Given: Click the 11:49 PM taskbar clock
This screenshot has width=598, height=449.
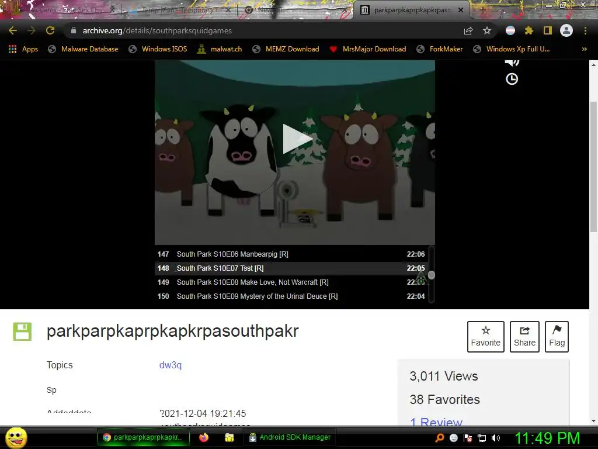Looking at the screenshot, I should point(547,438).
